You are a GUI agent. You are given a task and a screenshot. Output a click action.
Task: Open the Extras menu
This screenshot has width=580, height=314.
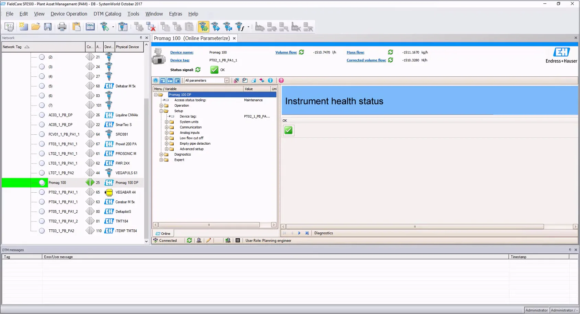pyautogui.click(x=175, y=14)
